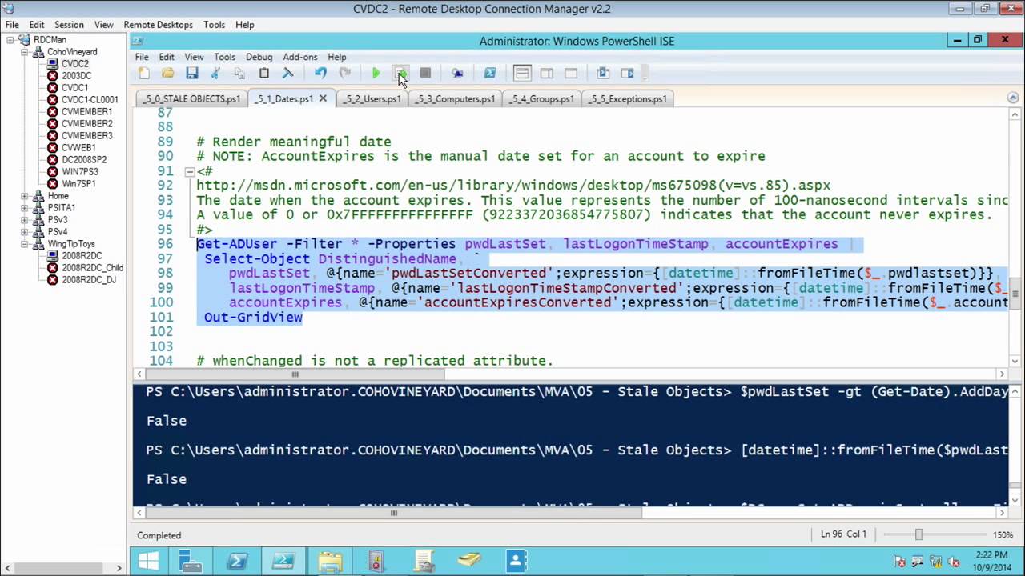Screen dimensions: 1025x576
Task: Open the ISE Add-ons menu
Action: 300,57
